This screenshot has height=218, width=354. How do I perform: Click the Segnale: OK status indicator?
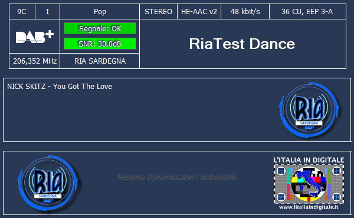click(x=100, y=28)
